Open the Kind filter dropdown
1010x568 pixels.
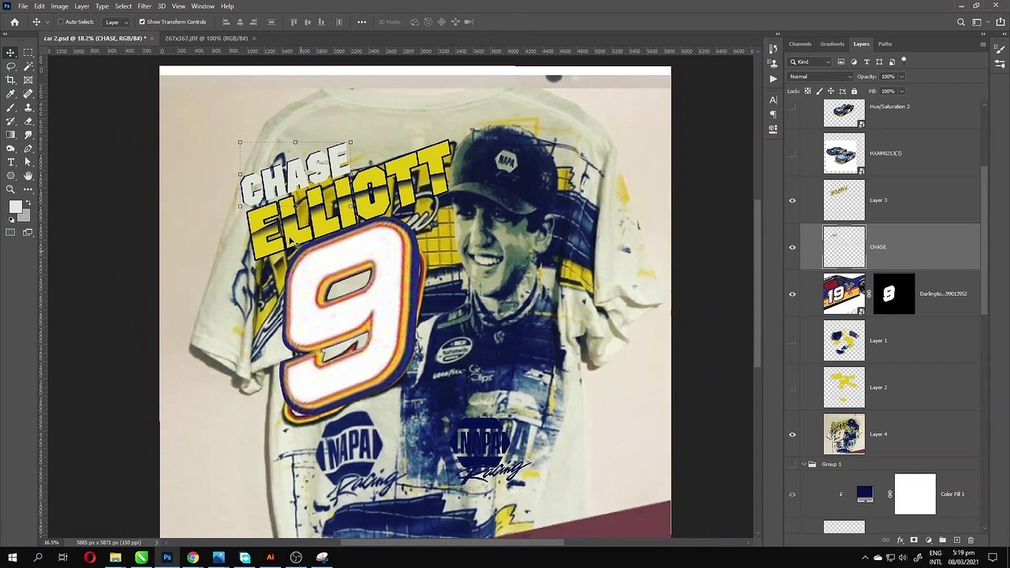point(810,62)
